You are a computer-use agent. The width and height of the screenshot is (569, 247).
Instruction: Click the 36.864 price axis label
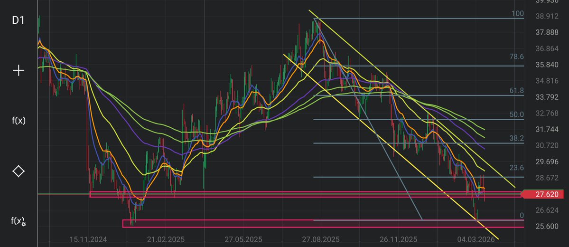547,48
